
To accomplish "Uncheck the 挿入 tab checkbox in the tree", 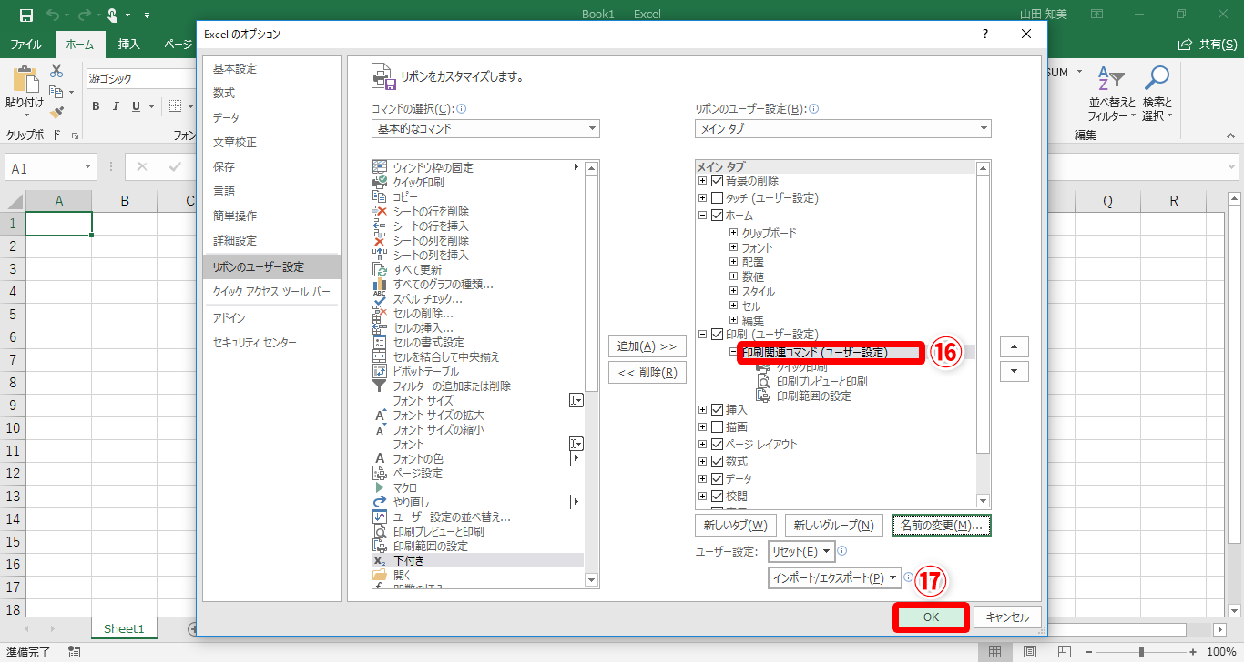I will (717, 410).
